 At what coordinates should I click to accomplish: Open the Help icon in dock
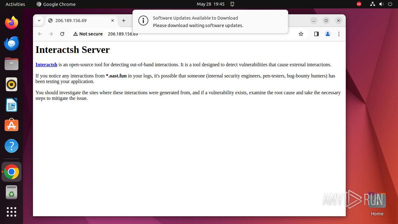click(12, 146)
